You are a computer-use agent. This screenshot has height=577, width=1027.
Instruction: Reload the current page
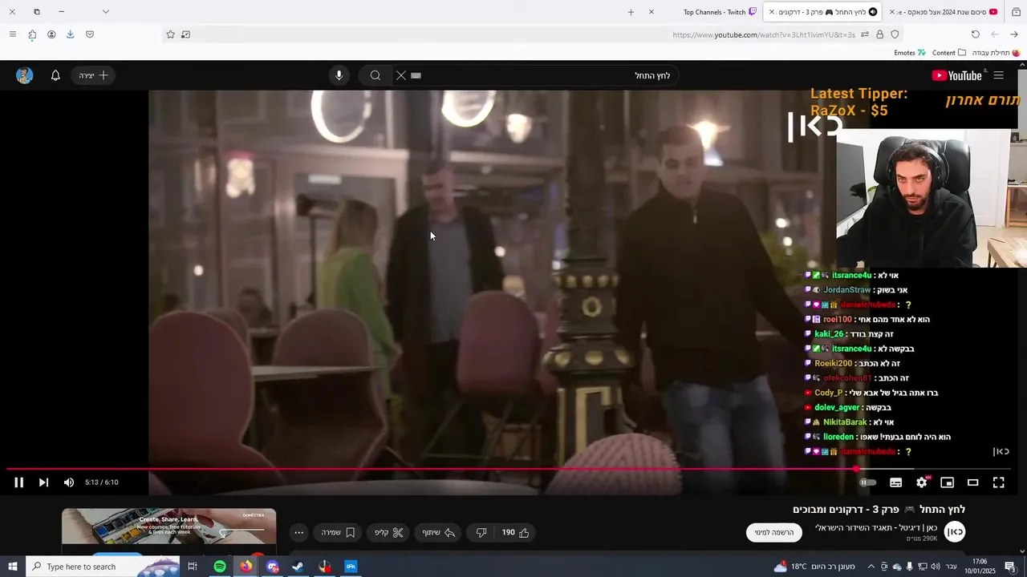pyautogui.click(x=975, y=34)
